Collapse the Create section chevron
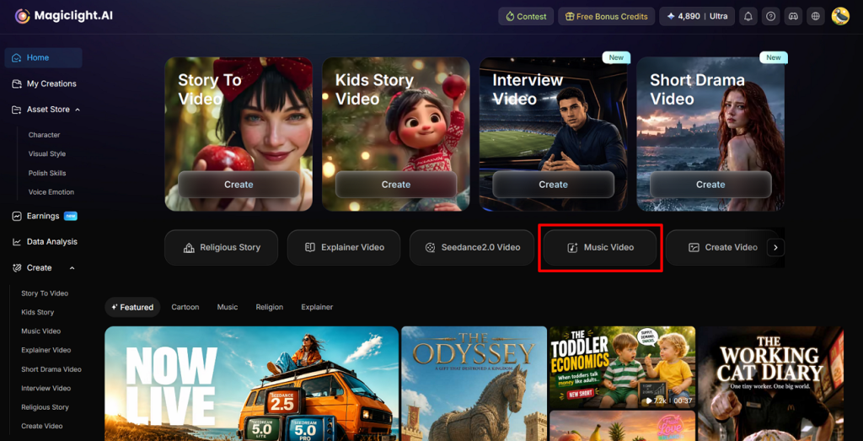 point(72,267)
